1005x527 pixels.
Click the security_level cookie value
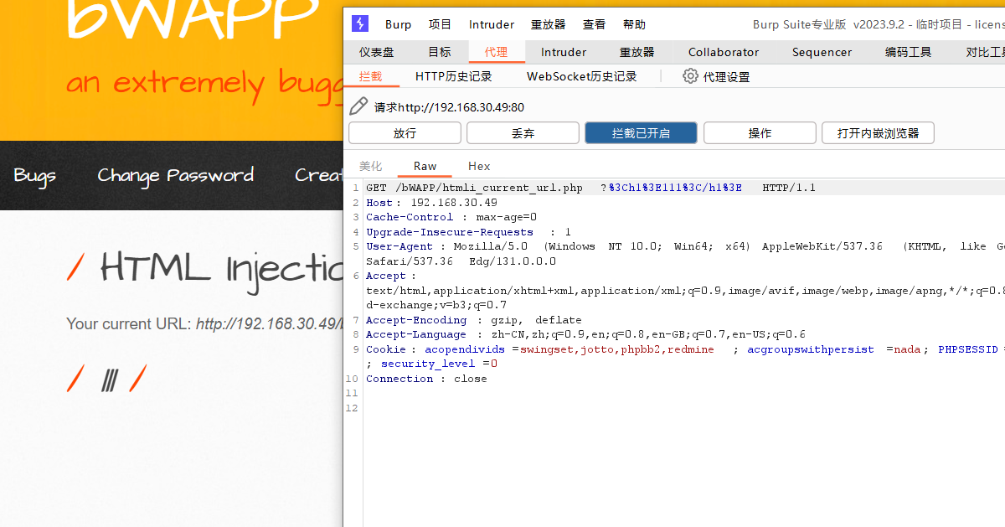(x=494, y=364)
